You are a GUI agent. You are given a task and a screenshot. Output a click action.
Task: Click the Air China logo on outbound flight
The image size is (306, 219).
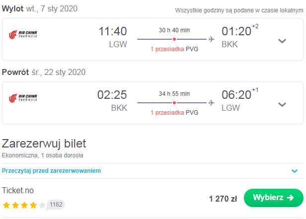pos(23,35)
